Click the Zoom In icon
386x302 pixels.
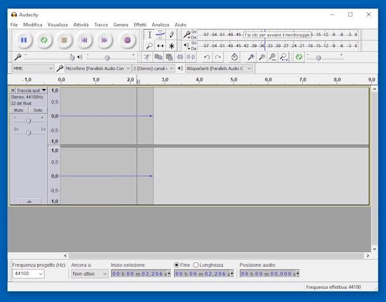(x=251, y=57)
